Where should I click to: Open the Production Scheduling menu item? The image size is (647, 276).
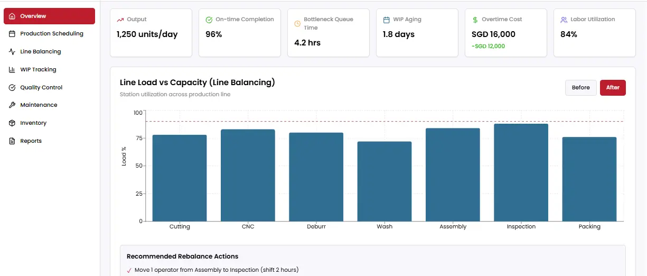coord(52,34)
